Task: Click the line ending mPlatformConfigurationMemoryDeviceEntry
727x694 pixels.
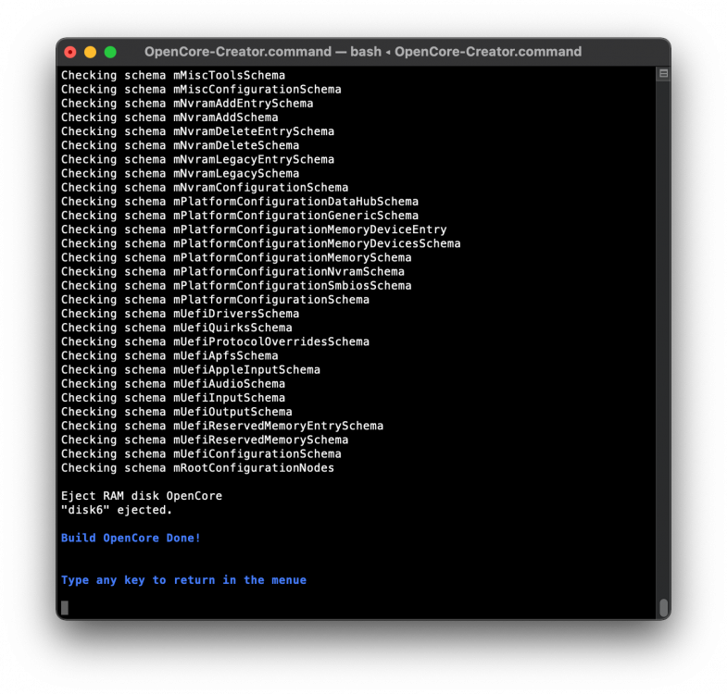Action: (254, 229)
